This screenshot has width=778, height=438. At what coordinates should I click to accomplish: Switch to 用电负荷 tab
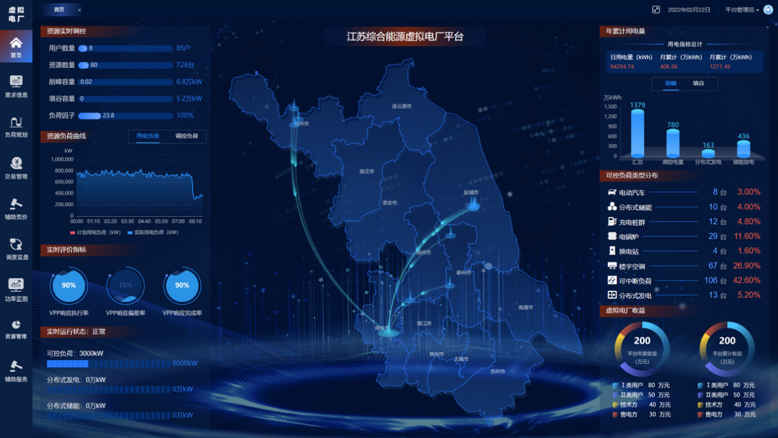[x=148, y=136]
